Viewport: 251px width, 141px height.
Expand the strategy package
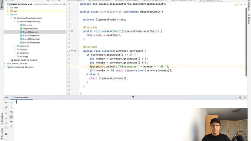point(14,56)
